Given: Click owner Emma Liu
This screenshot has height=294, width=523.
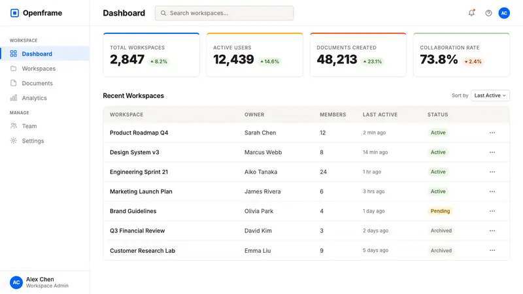Looking at the screenshot, I should pos(258,251).
